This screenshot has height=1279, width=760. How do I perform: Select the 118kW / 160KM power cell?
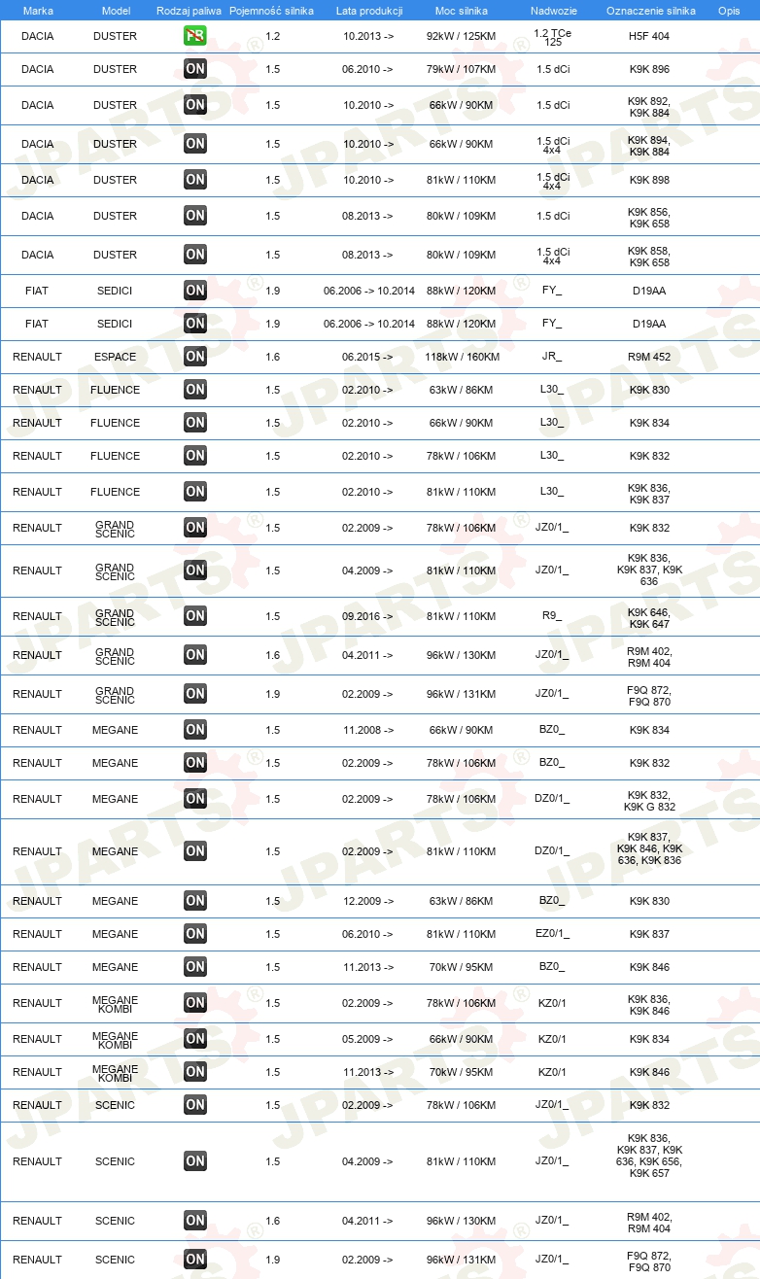[462, 357]
